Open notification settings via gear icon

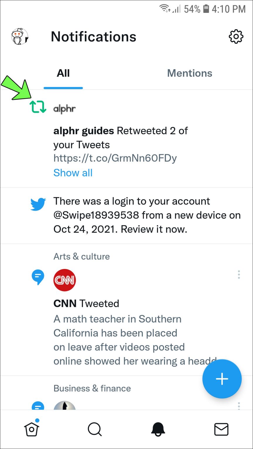[236, 37]
